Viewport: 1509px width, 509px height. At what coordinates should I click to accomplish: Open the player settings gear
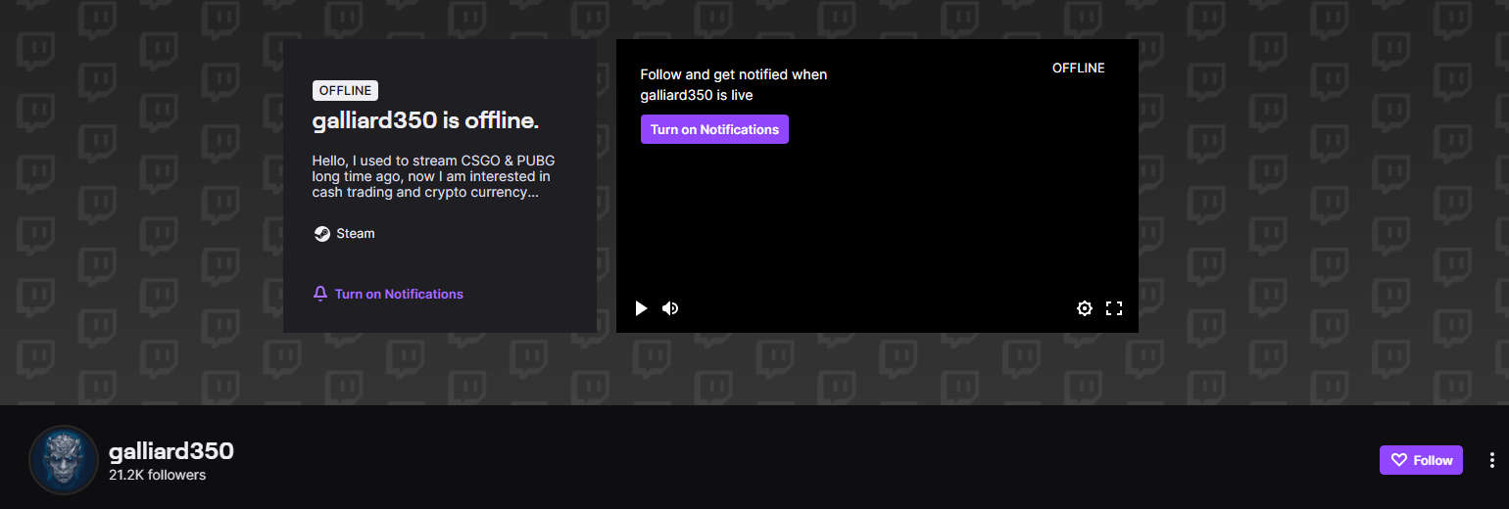1085,308
